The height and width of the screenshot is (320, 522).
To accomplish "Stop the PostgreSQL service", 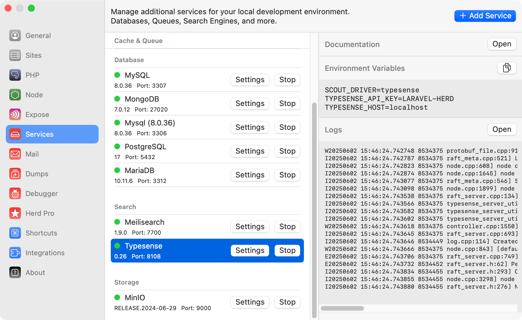I will pos(287,151).
